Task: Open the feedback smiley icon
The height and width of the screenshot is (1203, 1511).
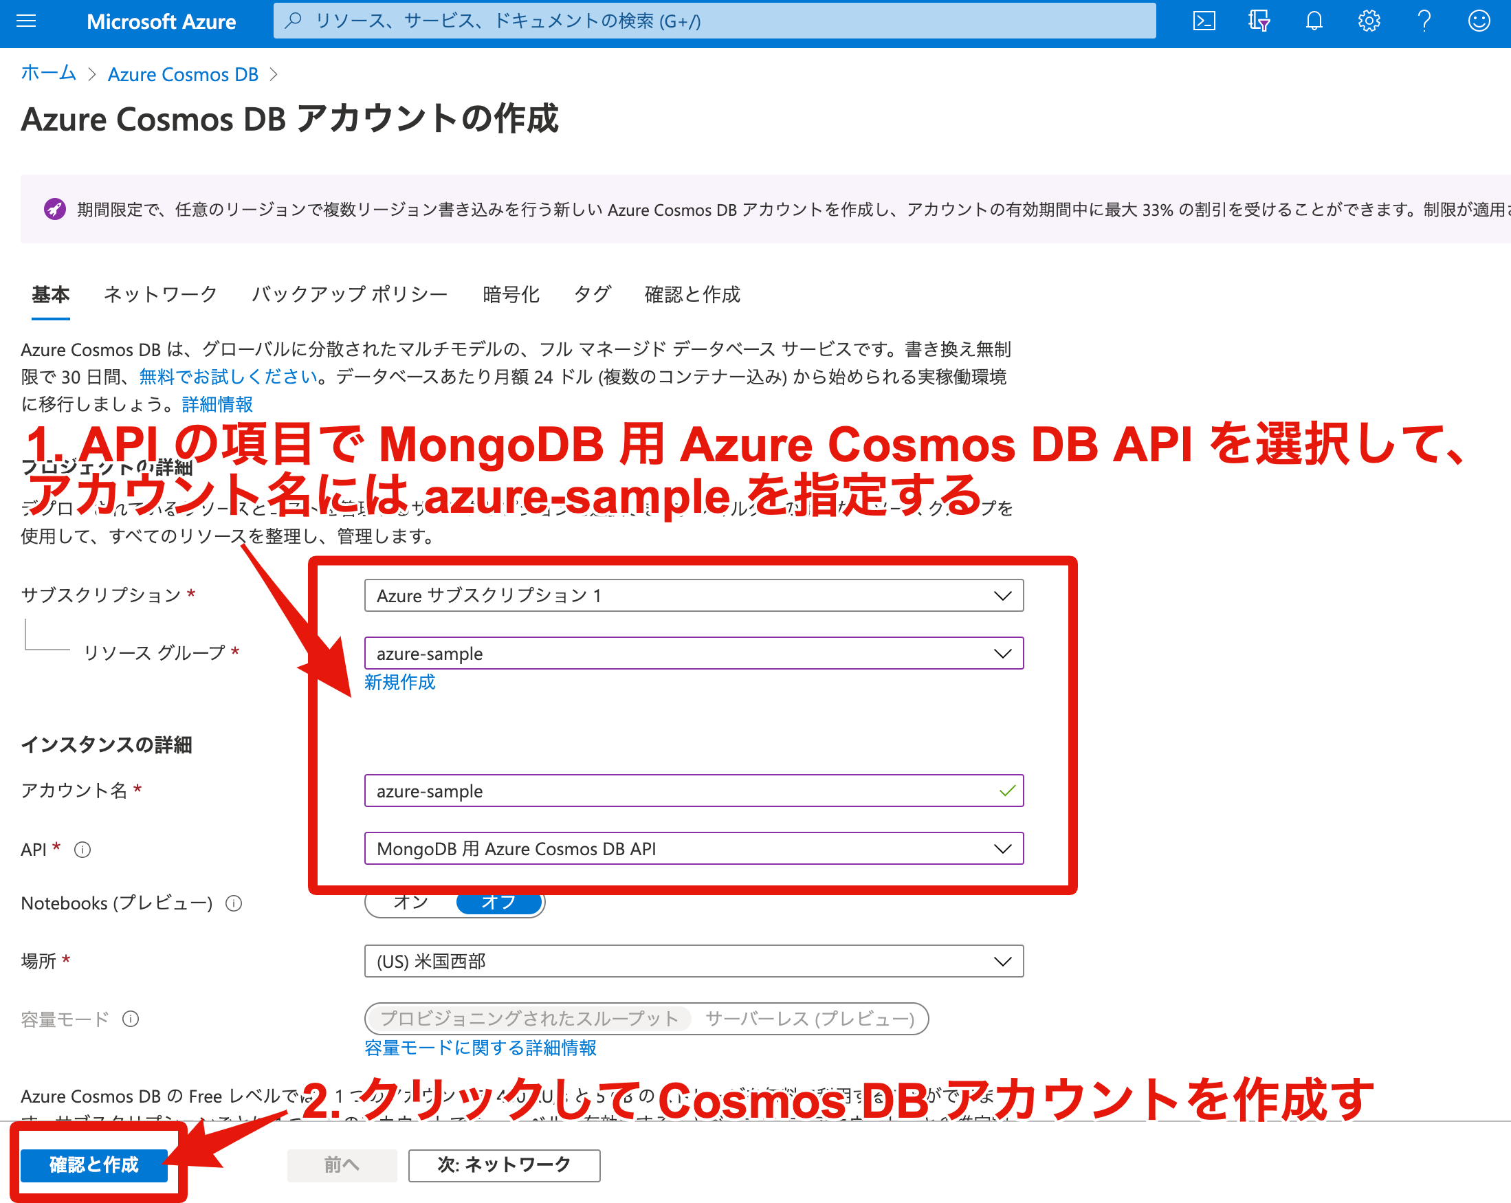Action: [x=1479, y=21]
